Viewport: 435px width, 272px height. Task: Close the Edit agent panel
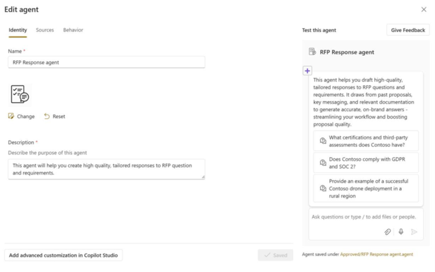point(424,9)
